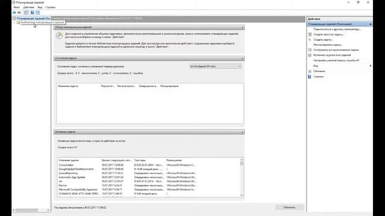This screenshot has height=216, width=385.
Task: Click the Начало выполнения column header
Action: (x=126, y=86)
